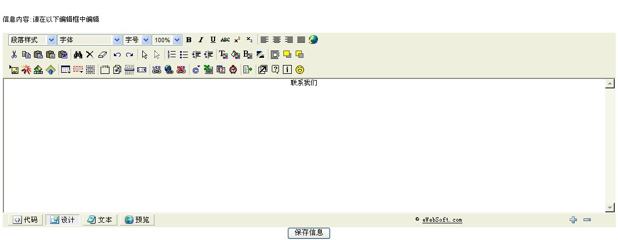Shrink the editor with the minus button
618x240 pixels.
click(587, 220)
